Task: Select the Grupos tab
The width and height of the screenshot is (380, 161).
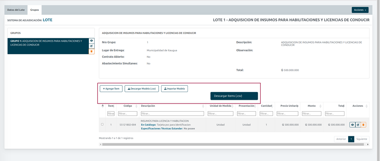Action: pyautogui.click(x=35, y=10)
